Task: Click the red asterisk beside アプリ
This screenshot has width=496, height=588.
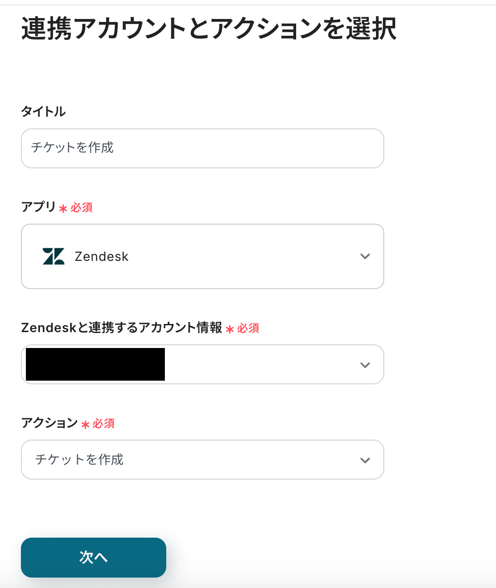Action: pos(63,208)
